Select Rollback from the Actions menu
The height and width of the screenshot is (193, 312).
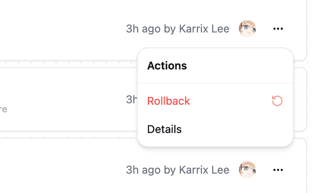(x=169, y=101)
